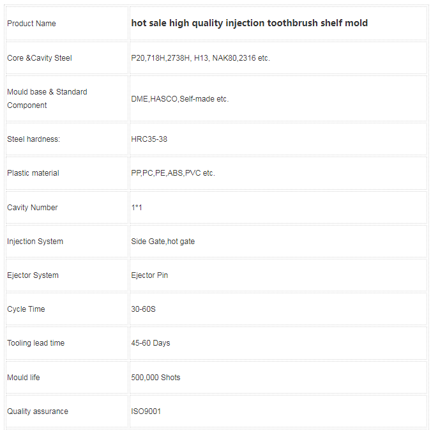Click the HRC35-38 value
Image resolution: width=431 pixels, height=430 pixels.
[149, 139]
